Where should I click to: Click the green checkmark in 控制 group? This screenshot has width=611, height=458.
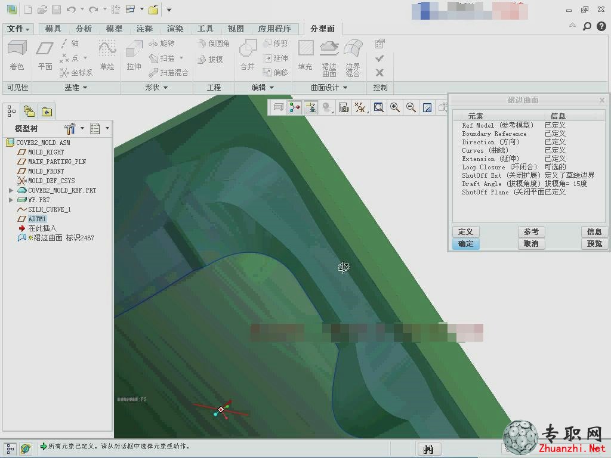point(379,58)
